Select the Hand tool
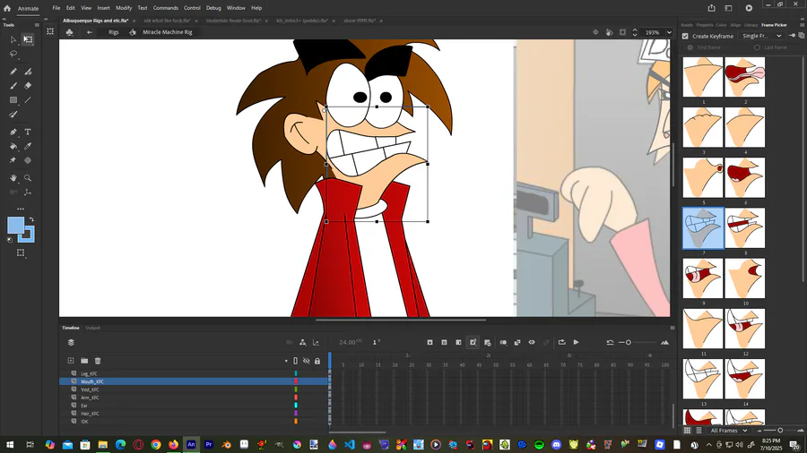 (x=13, y=178)
